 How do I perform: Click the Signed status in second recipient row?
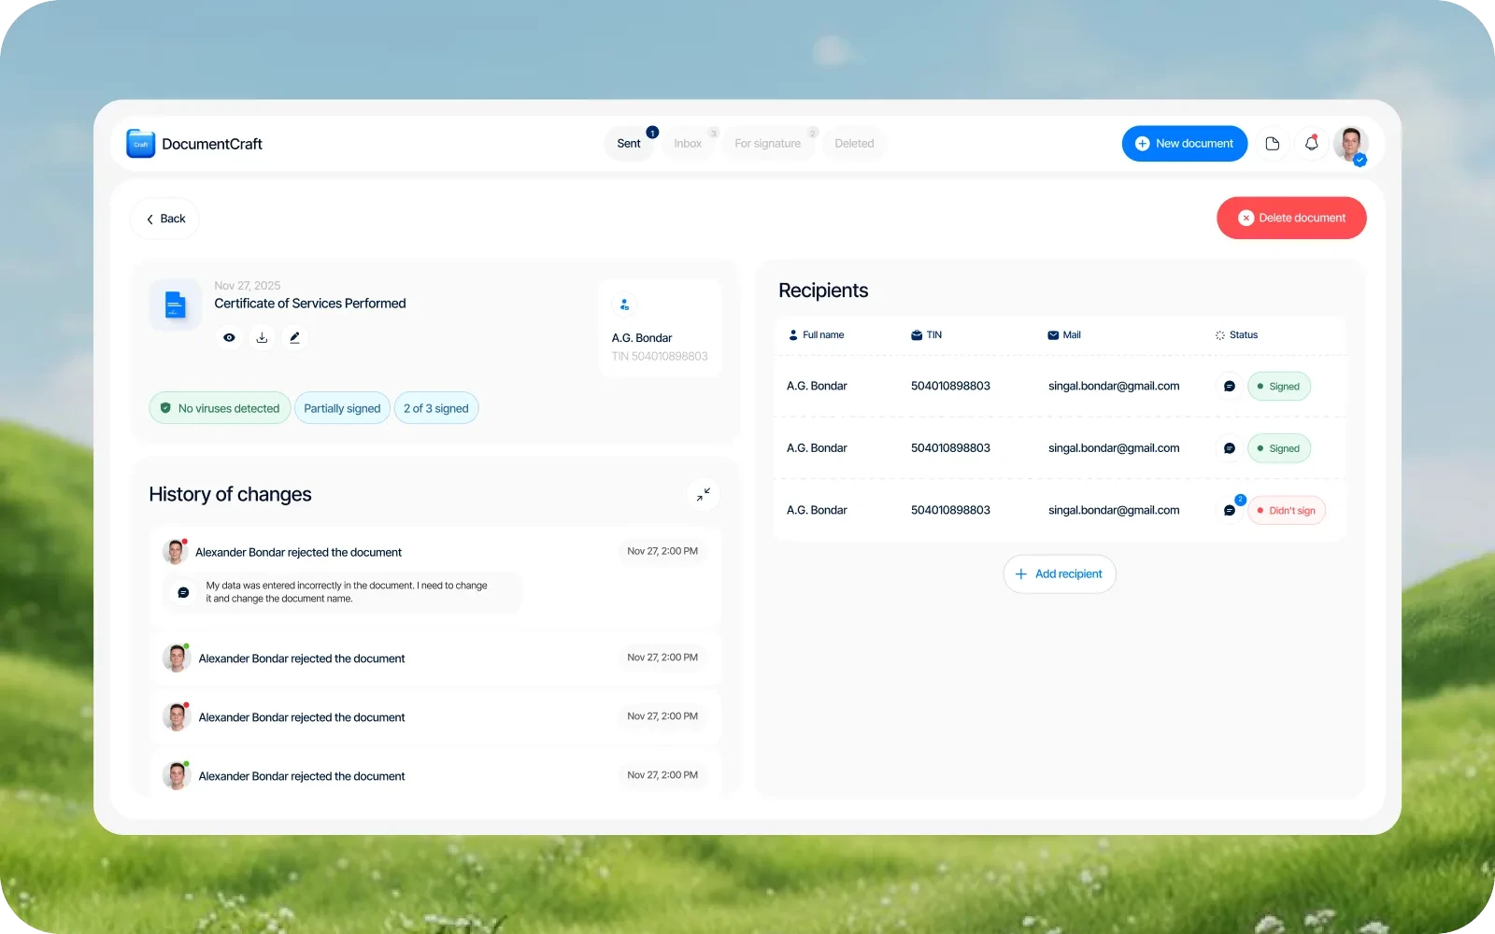coord(1279,448)
